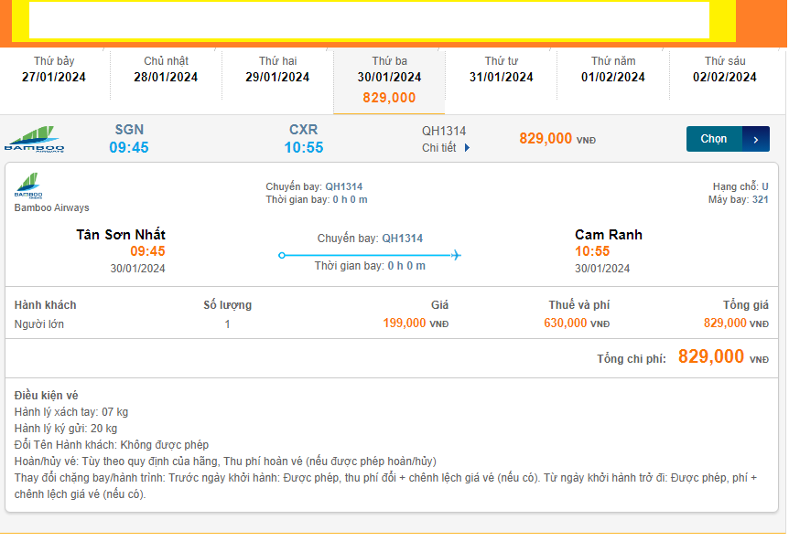
Task: Click the CXR 10:55 arrival info
Action: click(304, 139)
